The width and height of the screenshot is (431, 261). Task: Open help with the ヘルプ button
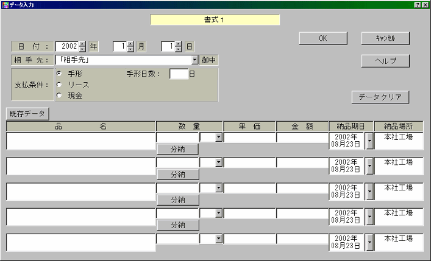coord(384,61)
